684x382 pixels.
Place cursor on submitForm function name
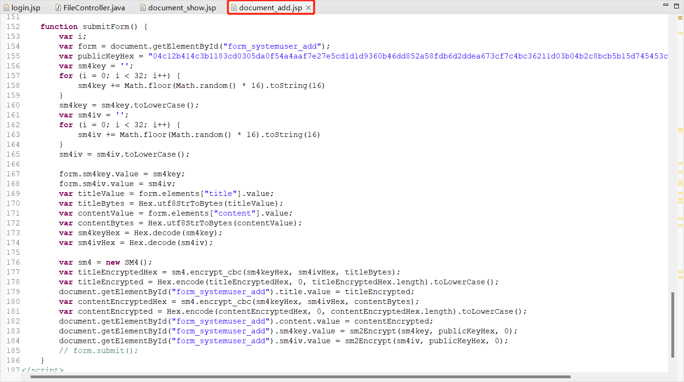[105, 27]
